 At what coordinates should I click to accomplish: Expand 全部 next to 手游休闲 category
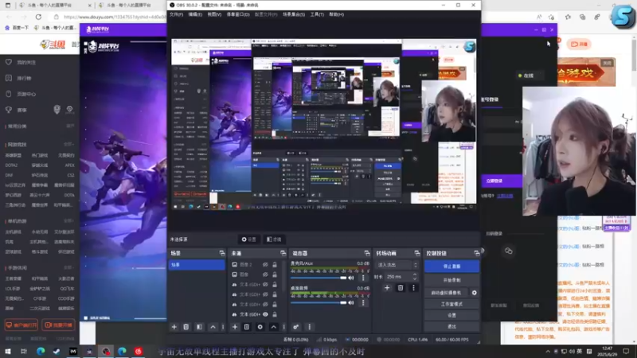[68, 267]
